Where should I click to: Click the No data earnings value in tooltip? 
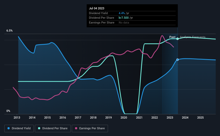(x=124, y=22)
